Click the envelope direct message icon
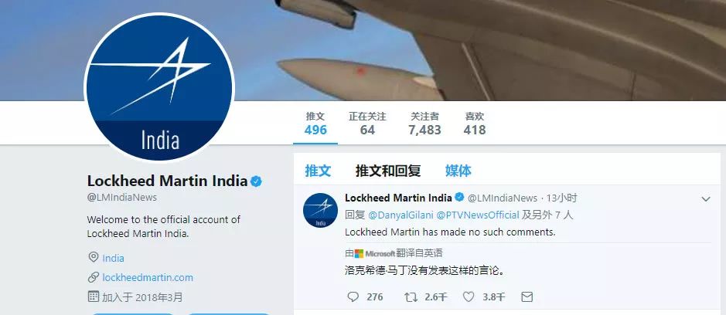 tap(527, 297)
